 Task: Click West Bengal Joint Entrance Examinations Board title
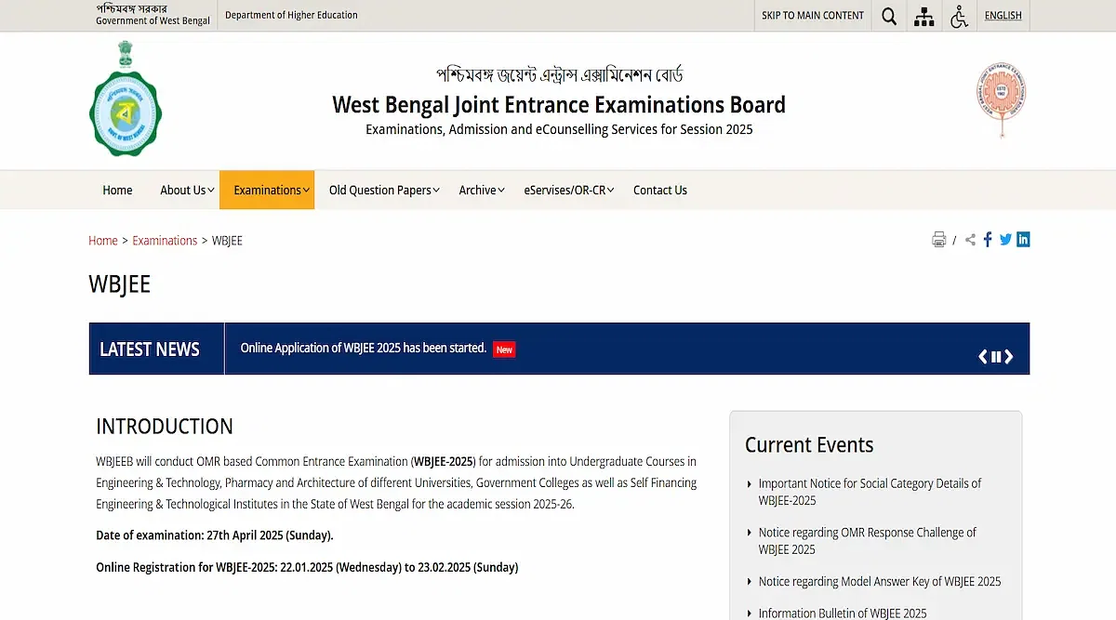pos(559,104)
